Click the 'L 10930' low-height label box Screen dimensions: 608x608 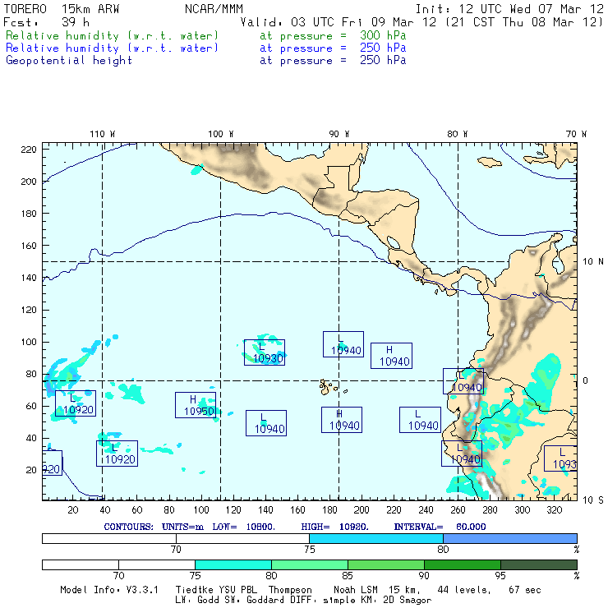pos(265,352)
